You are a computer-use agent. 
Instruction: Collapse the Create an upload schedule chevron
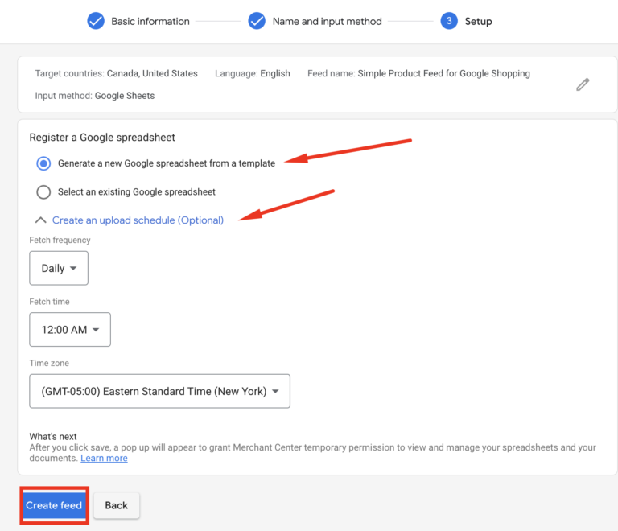40,220
